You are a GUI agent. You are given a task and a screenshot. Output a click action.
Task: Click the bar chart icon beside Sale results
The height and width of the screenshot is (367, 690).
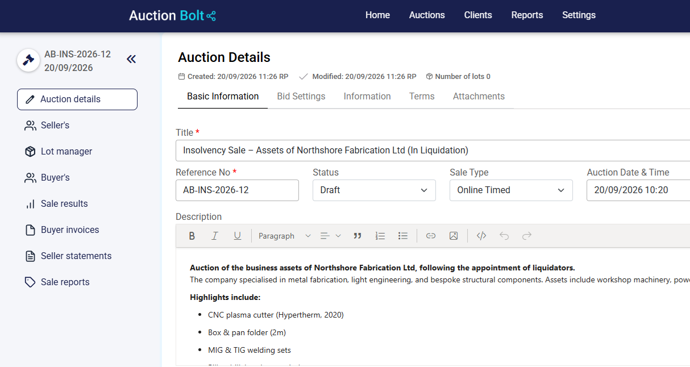pos(30,204)
